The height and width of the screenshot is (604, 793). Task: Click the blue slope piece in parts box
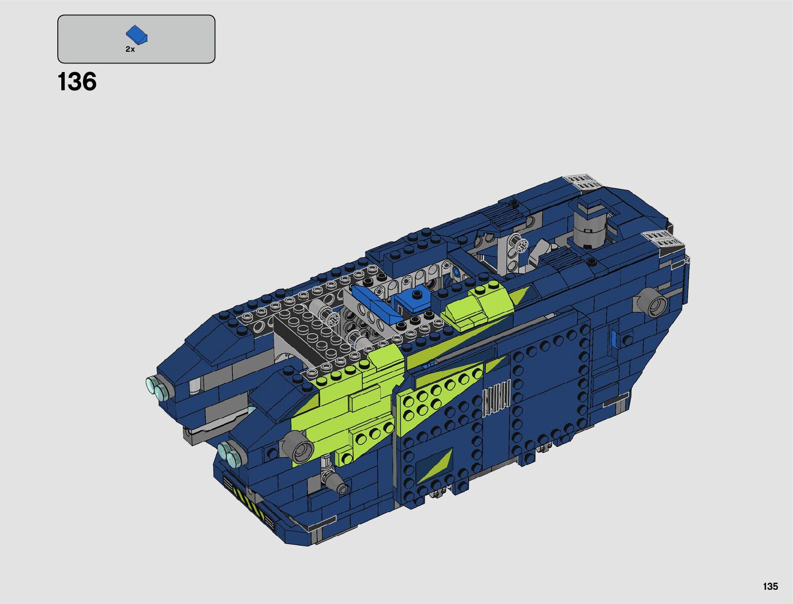pyautogui.click(x=136, y=35)
